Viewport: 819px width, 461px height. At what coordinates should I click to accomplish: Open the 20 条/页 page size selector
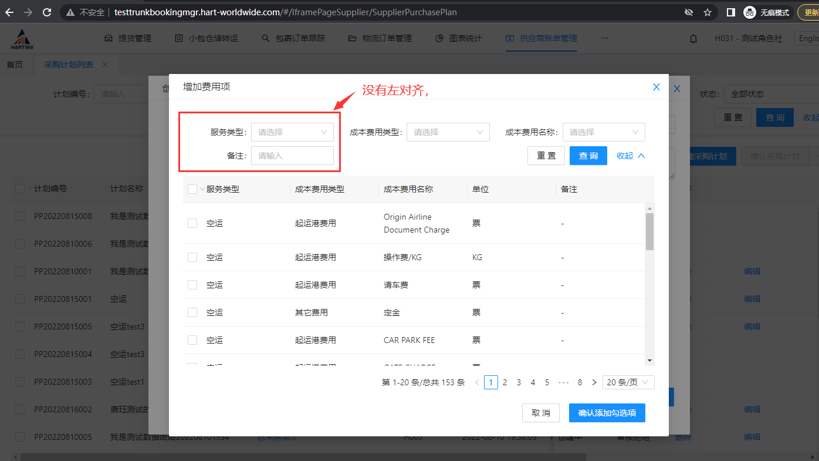628,382
